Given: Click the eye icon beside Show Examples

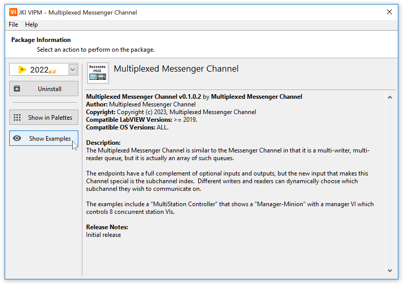Looking at the screenshot, I should coord(17,138).
